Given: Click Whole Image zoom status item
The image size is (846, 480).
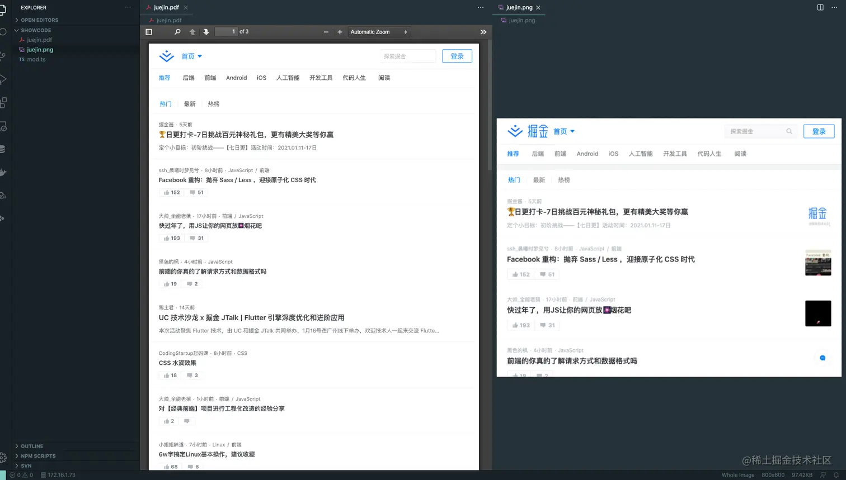Looking at the screenshot, I should coord(737,475).
